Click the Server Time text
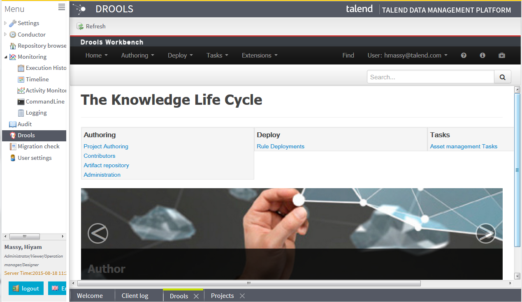 pyautogui.click(x=35, y=273)
